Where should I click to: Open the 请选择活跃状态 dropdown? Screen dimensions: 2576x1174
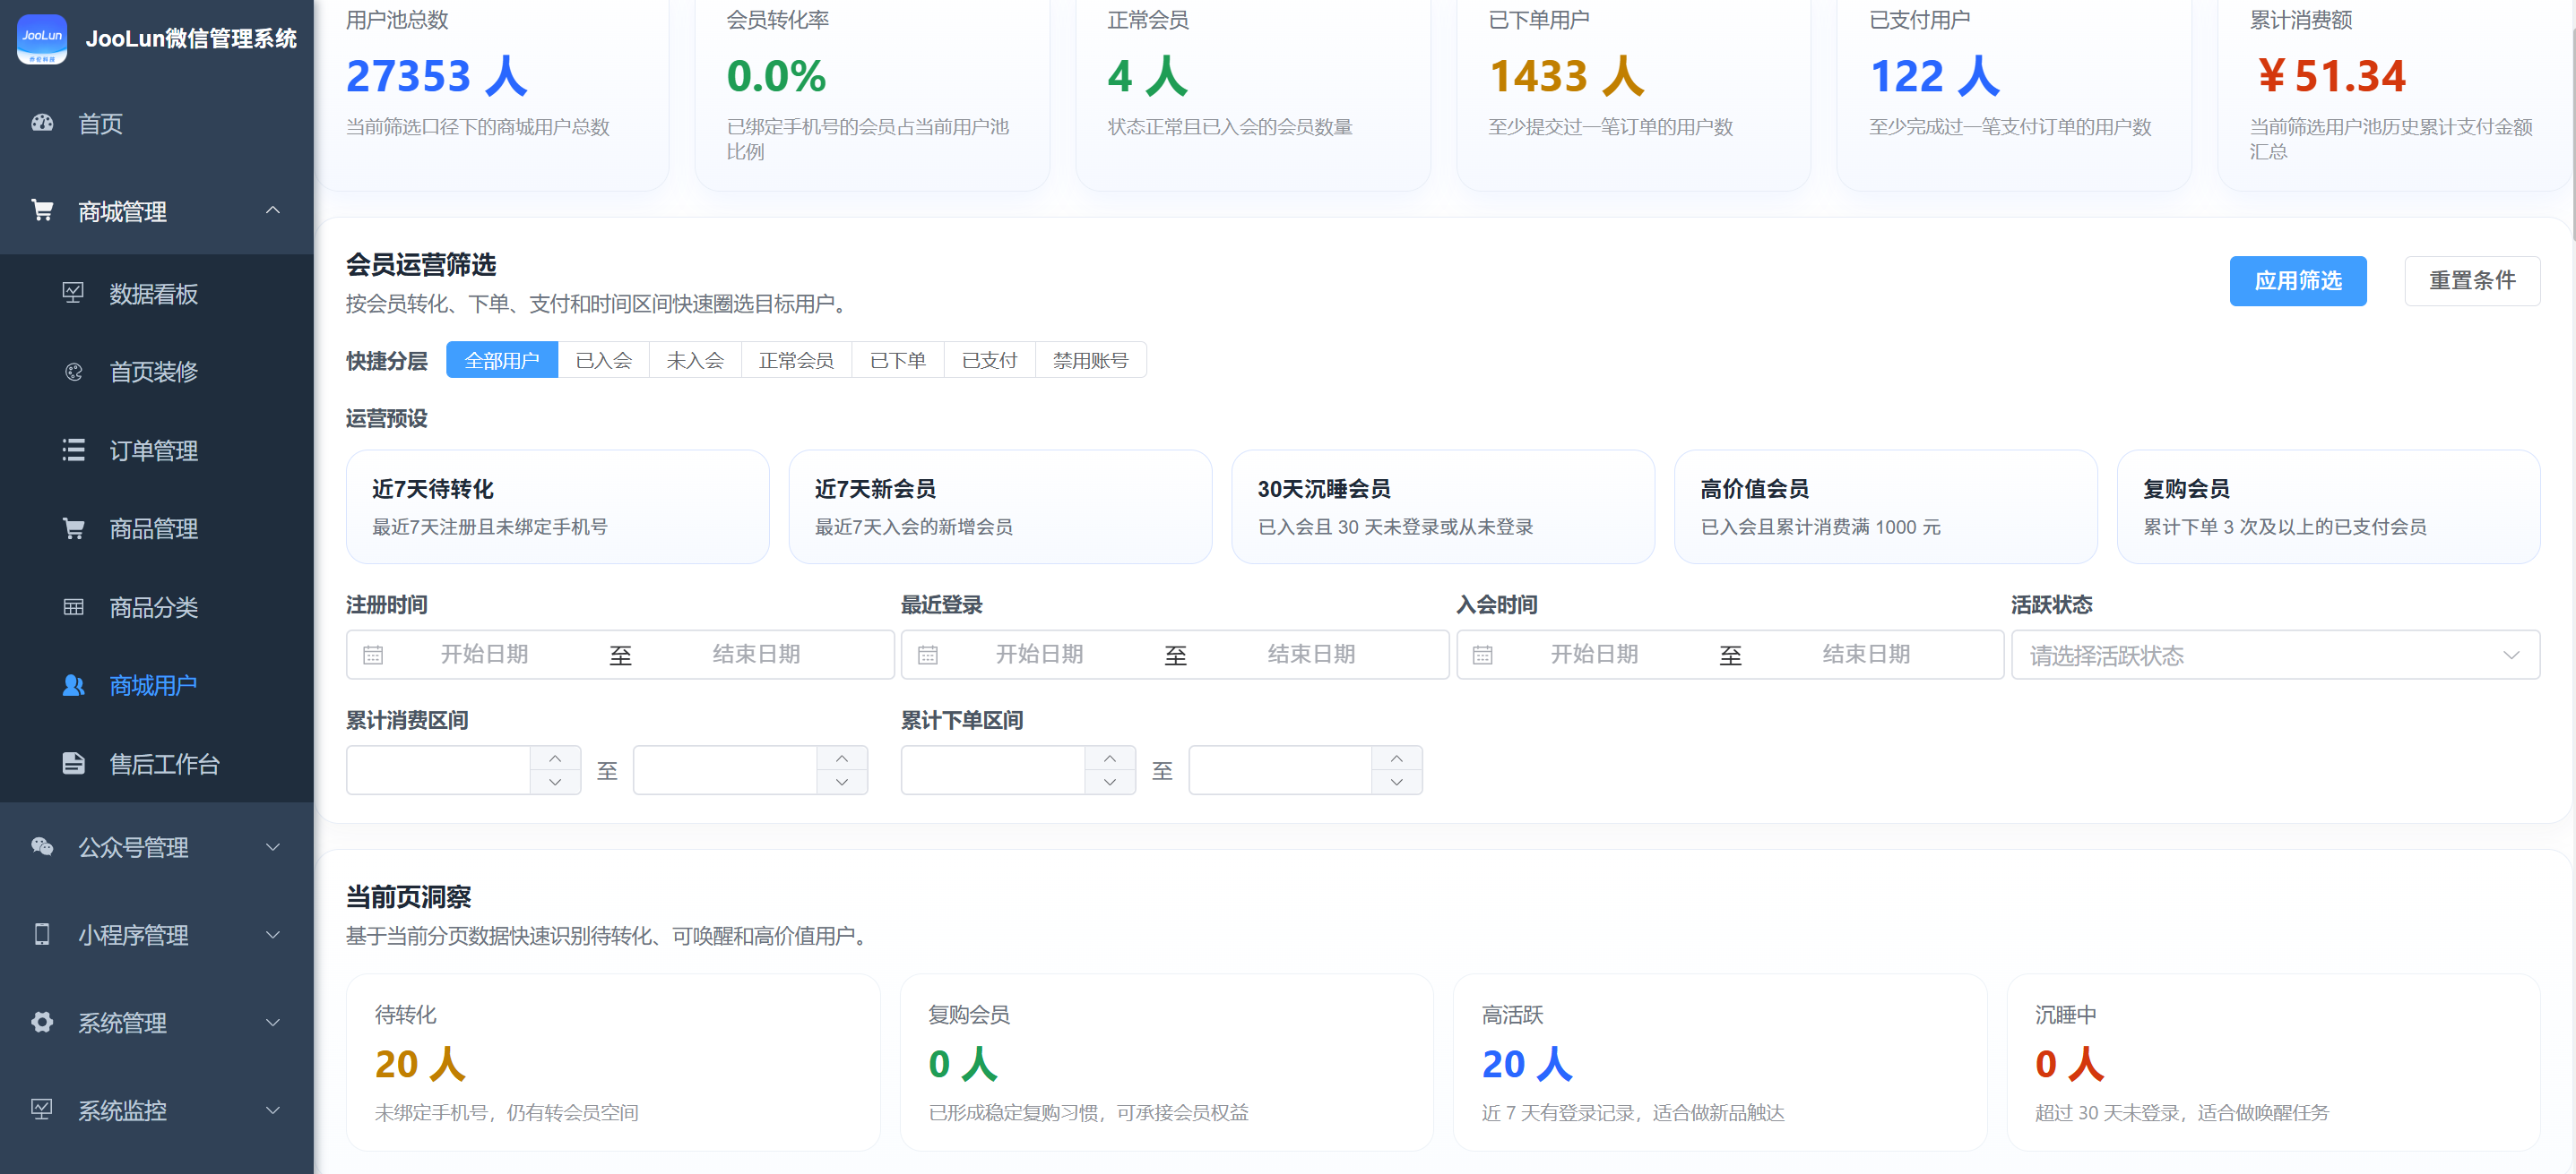2275,655
